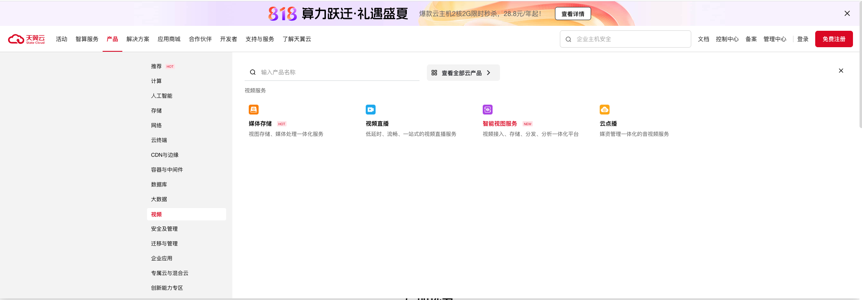Close the product dropdown panel
This screenshot has width=862, height=300.
841,71
